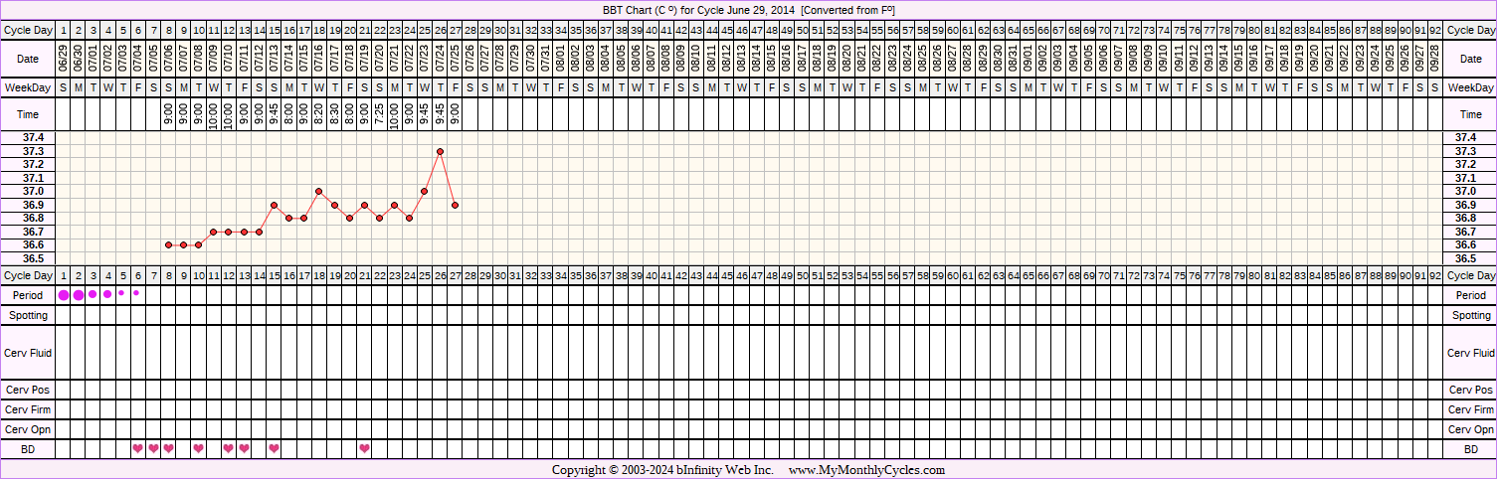Click the first temperature point on cycle day 8
Screen dimensions: 1497x479
(x=168, y=244)
